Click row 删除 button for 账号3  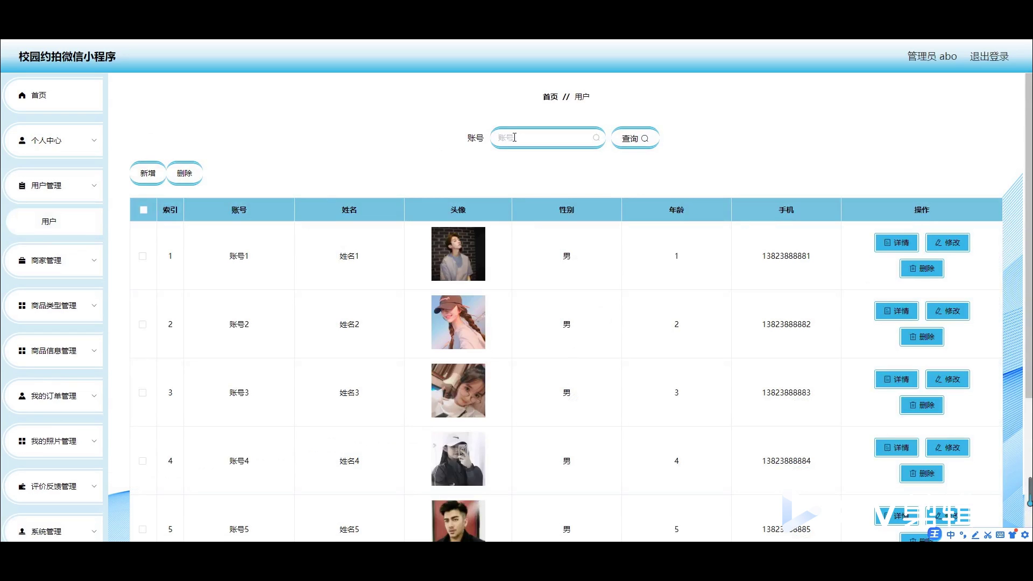point(922,405)
